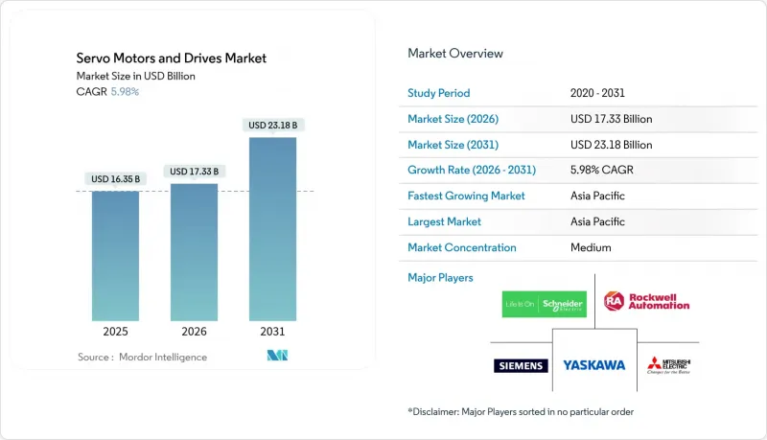Click the Rockwell Automation logo
This screenshot has width=767, height=440.
click(646, 302)
